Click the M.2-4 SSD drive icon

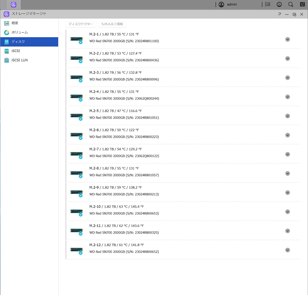tap(77, 97)
